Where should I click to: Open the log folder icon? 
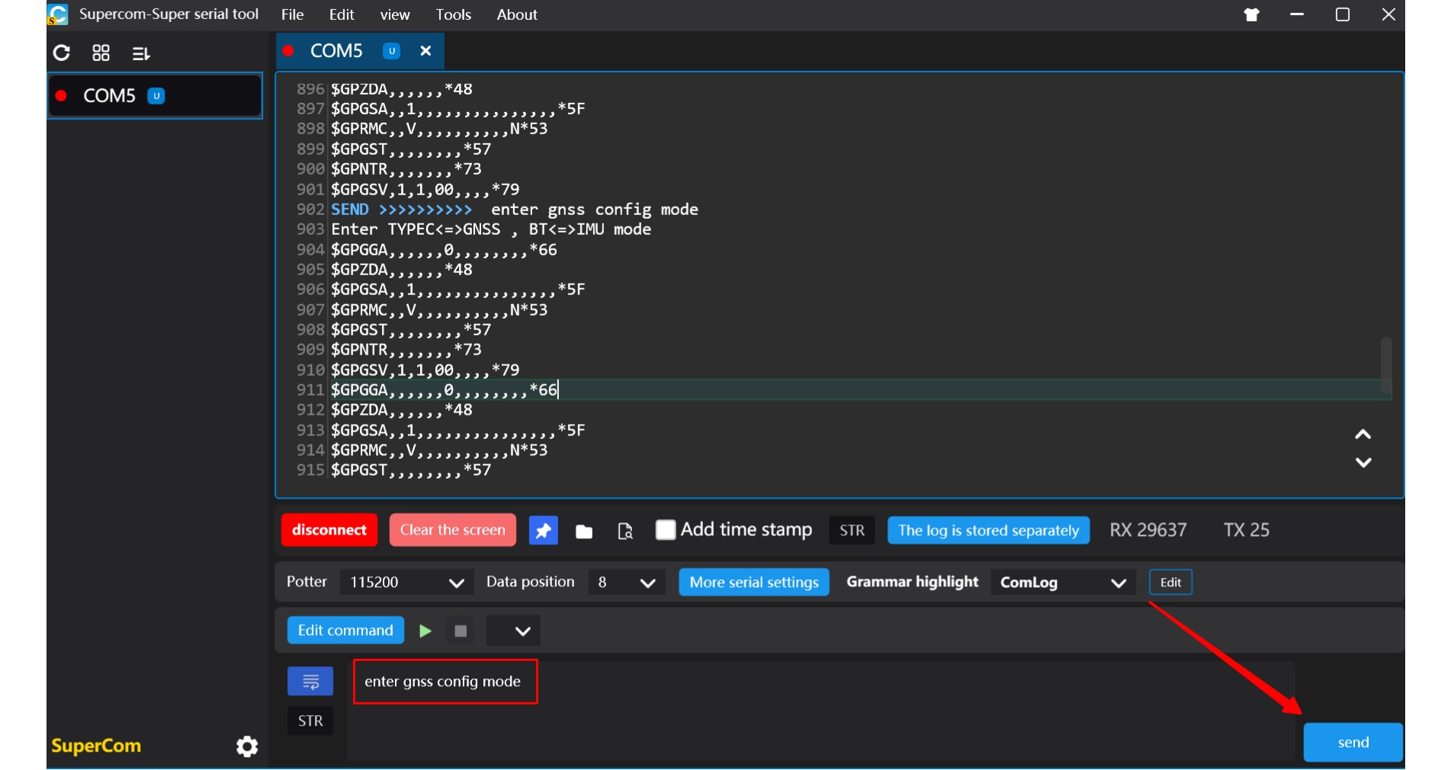[x=584, y=531]
